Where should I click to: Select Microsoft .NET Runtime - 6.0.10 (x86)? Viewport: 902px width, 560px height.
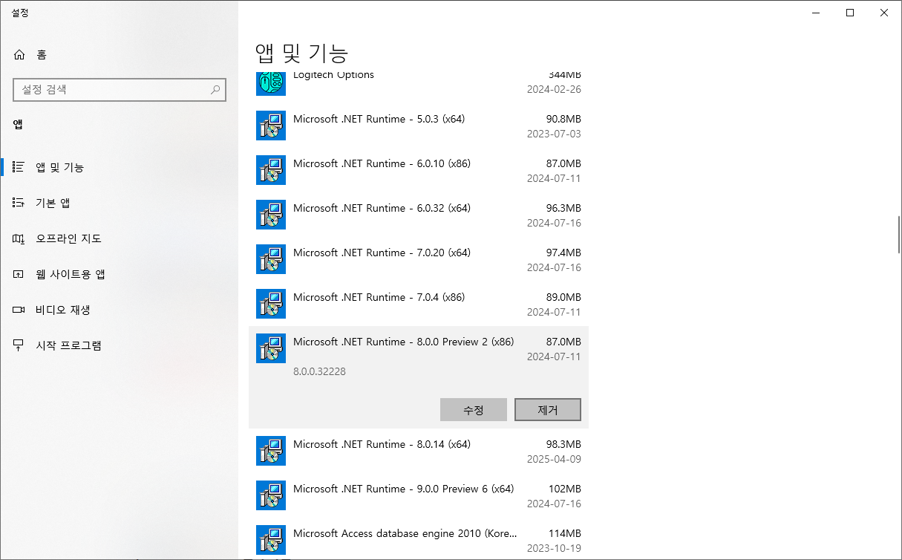point(419,170)
